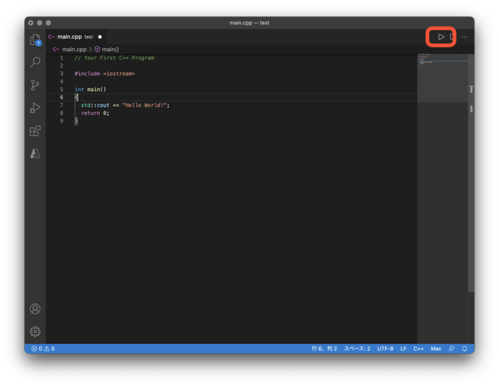Open notifications bell in status bar
This screenshot has width=499, height=386.
tap(464, 349)
